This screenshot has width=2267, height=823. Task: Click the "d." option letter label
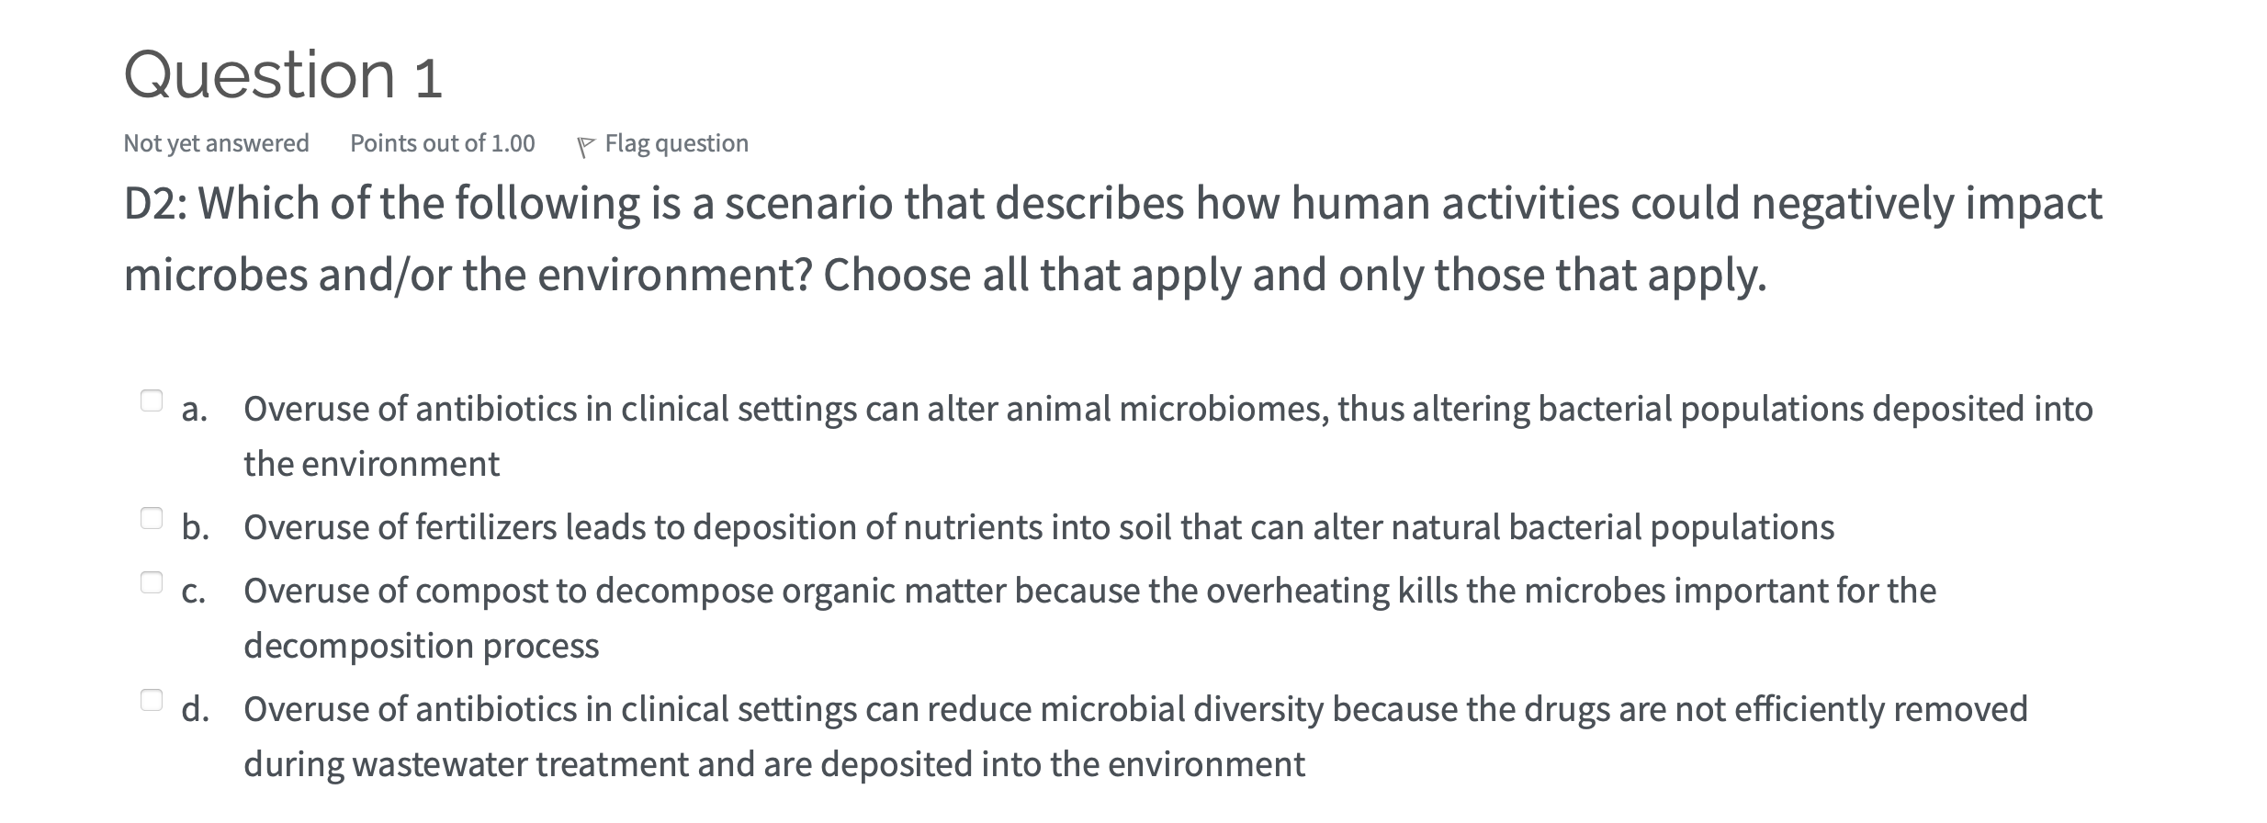point(195,710)
